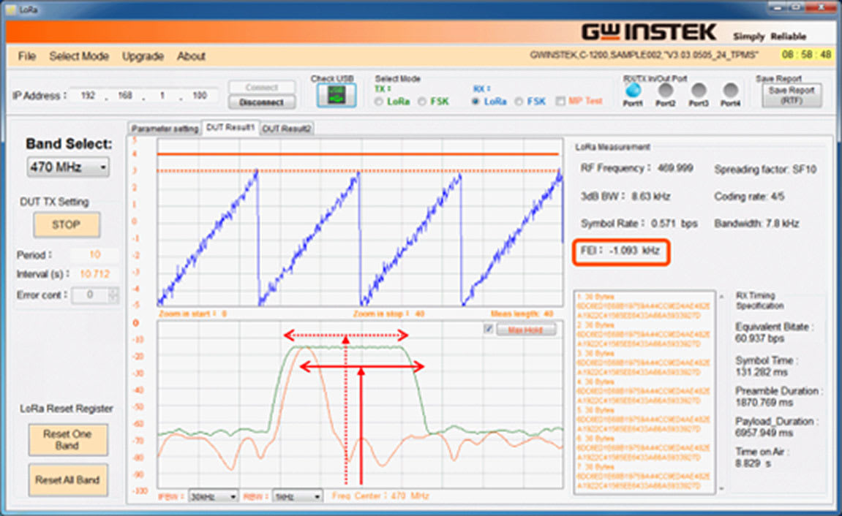Click the Symbol Rate 0.571 bps value
This screenshot has width=842, height=516.
click(674, 224)
